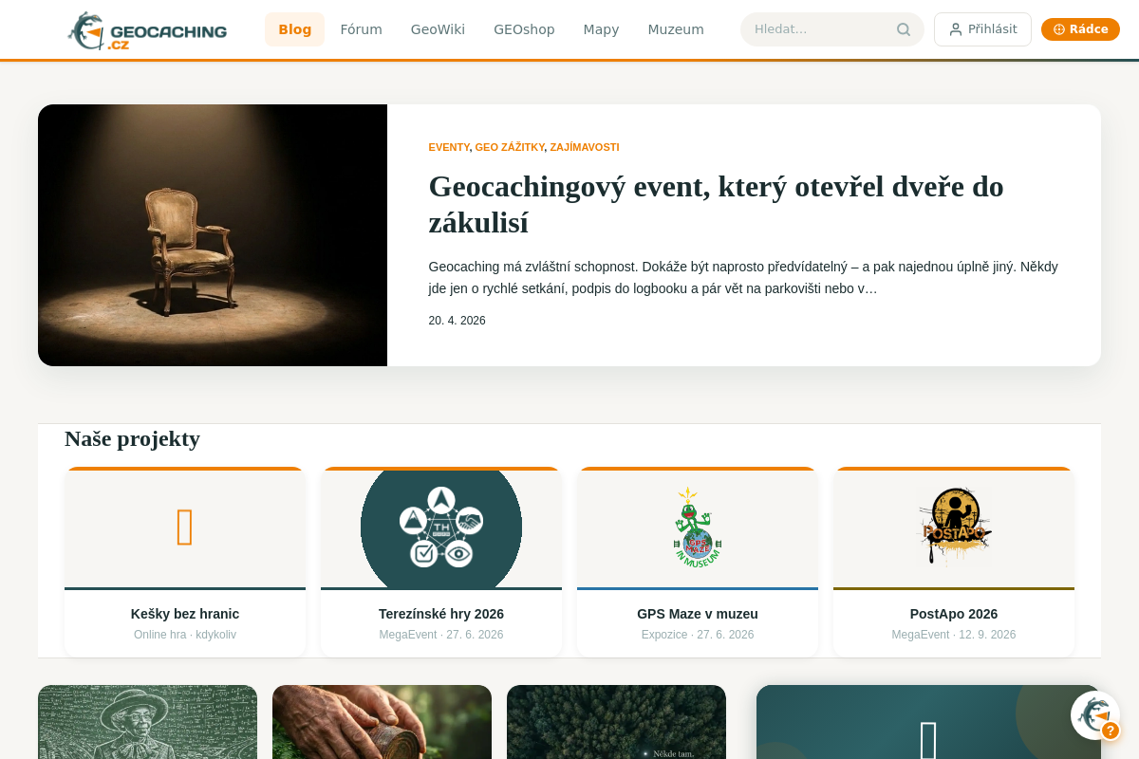Open the floating help mascot icon
This screenshot has height=759, width=1139.
1095,715
